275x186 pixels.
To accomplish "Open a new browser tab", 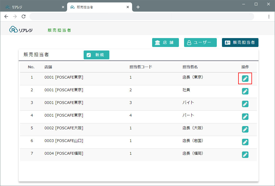I will coord(138,7).
